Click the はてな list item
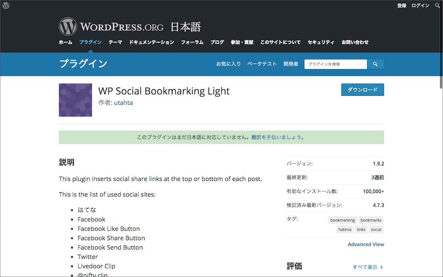 pos(87,210)
